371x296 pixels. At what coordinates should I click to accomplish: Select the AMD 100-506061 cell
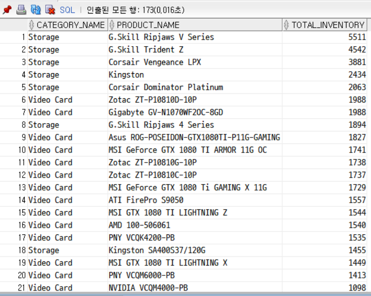tap(195, 225)
